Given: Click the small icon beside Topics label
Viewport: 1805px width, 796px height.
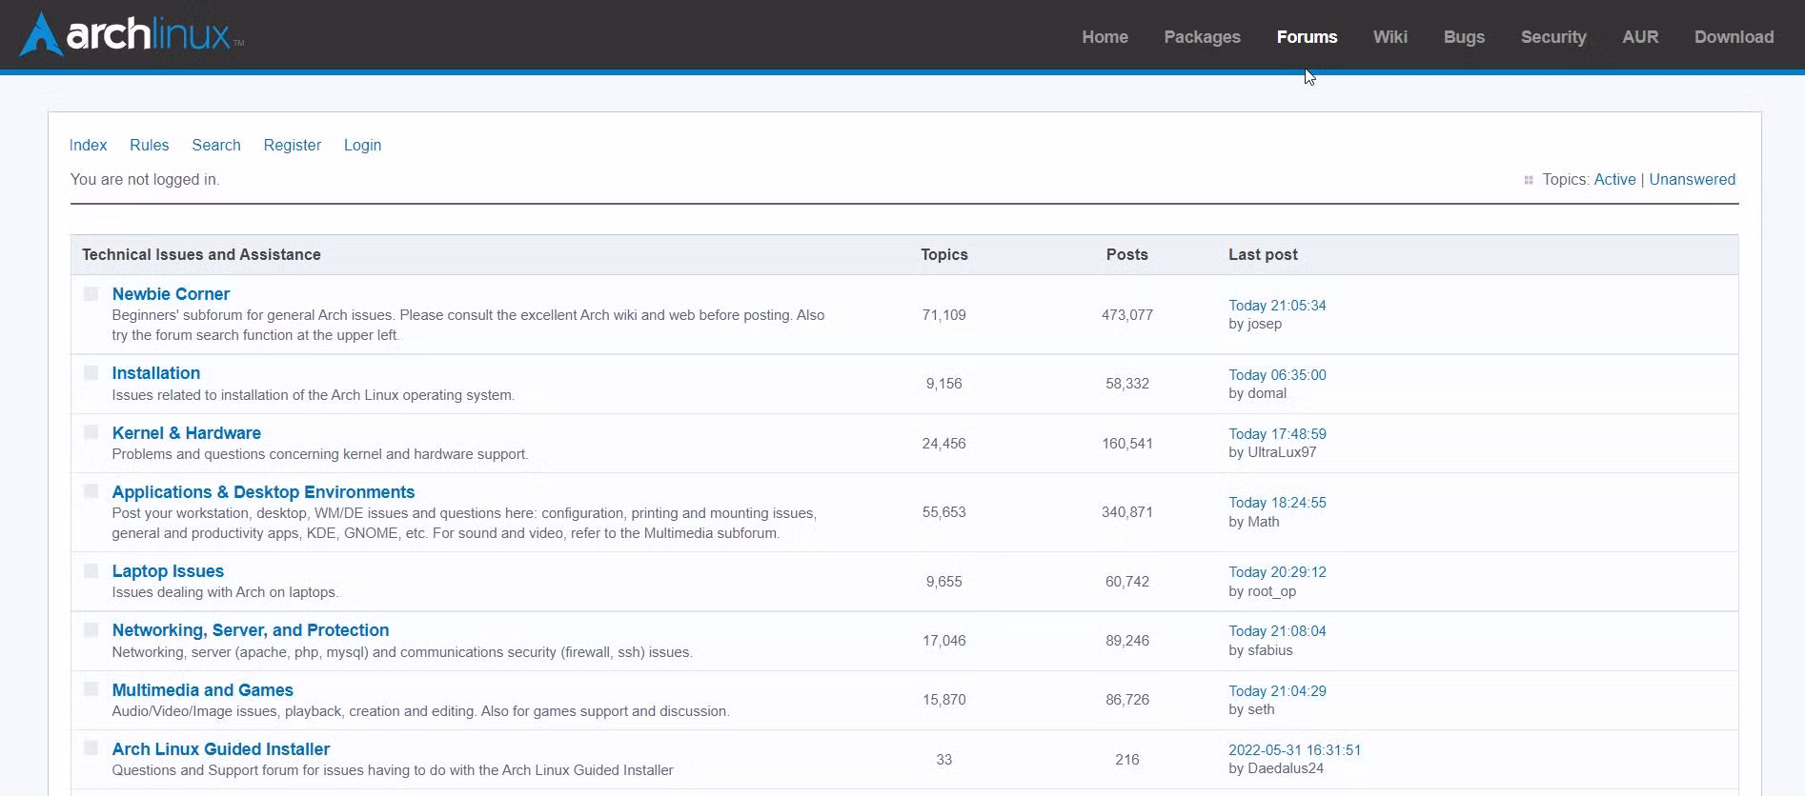Looking at the screenshot, I should pyautogui.click(x=1529, y=180).
